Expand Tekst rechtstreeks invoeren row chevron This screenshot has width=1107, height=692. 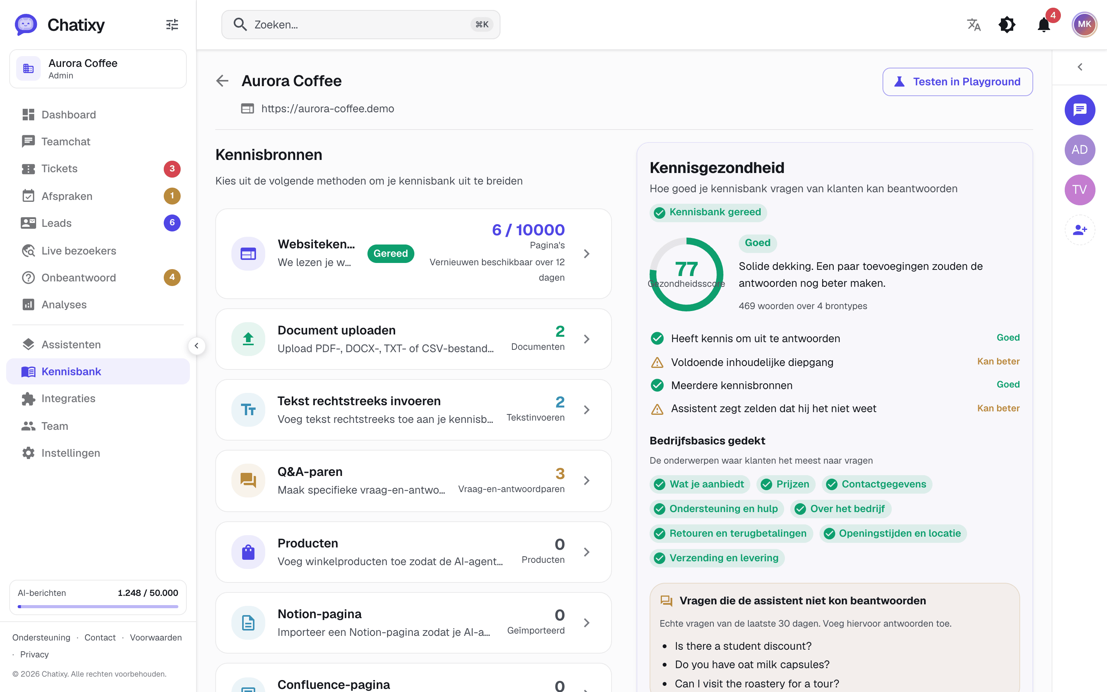(x=587, y=409)
